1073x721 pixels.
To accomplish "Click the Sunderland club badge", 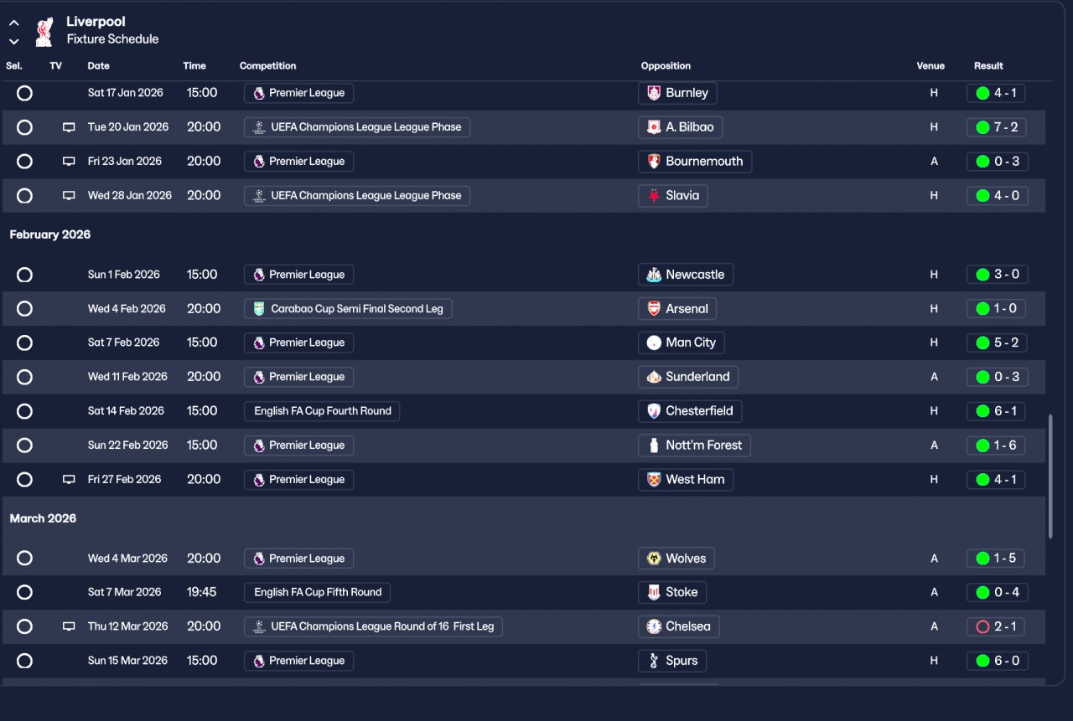I will [x=654, y=377].
